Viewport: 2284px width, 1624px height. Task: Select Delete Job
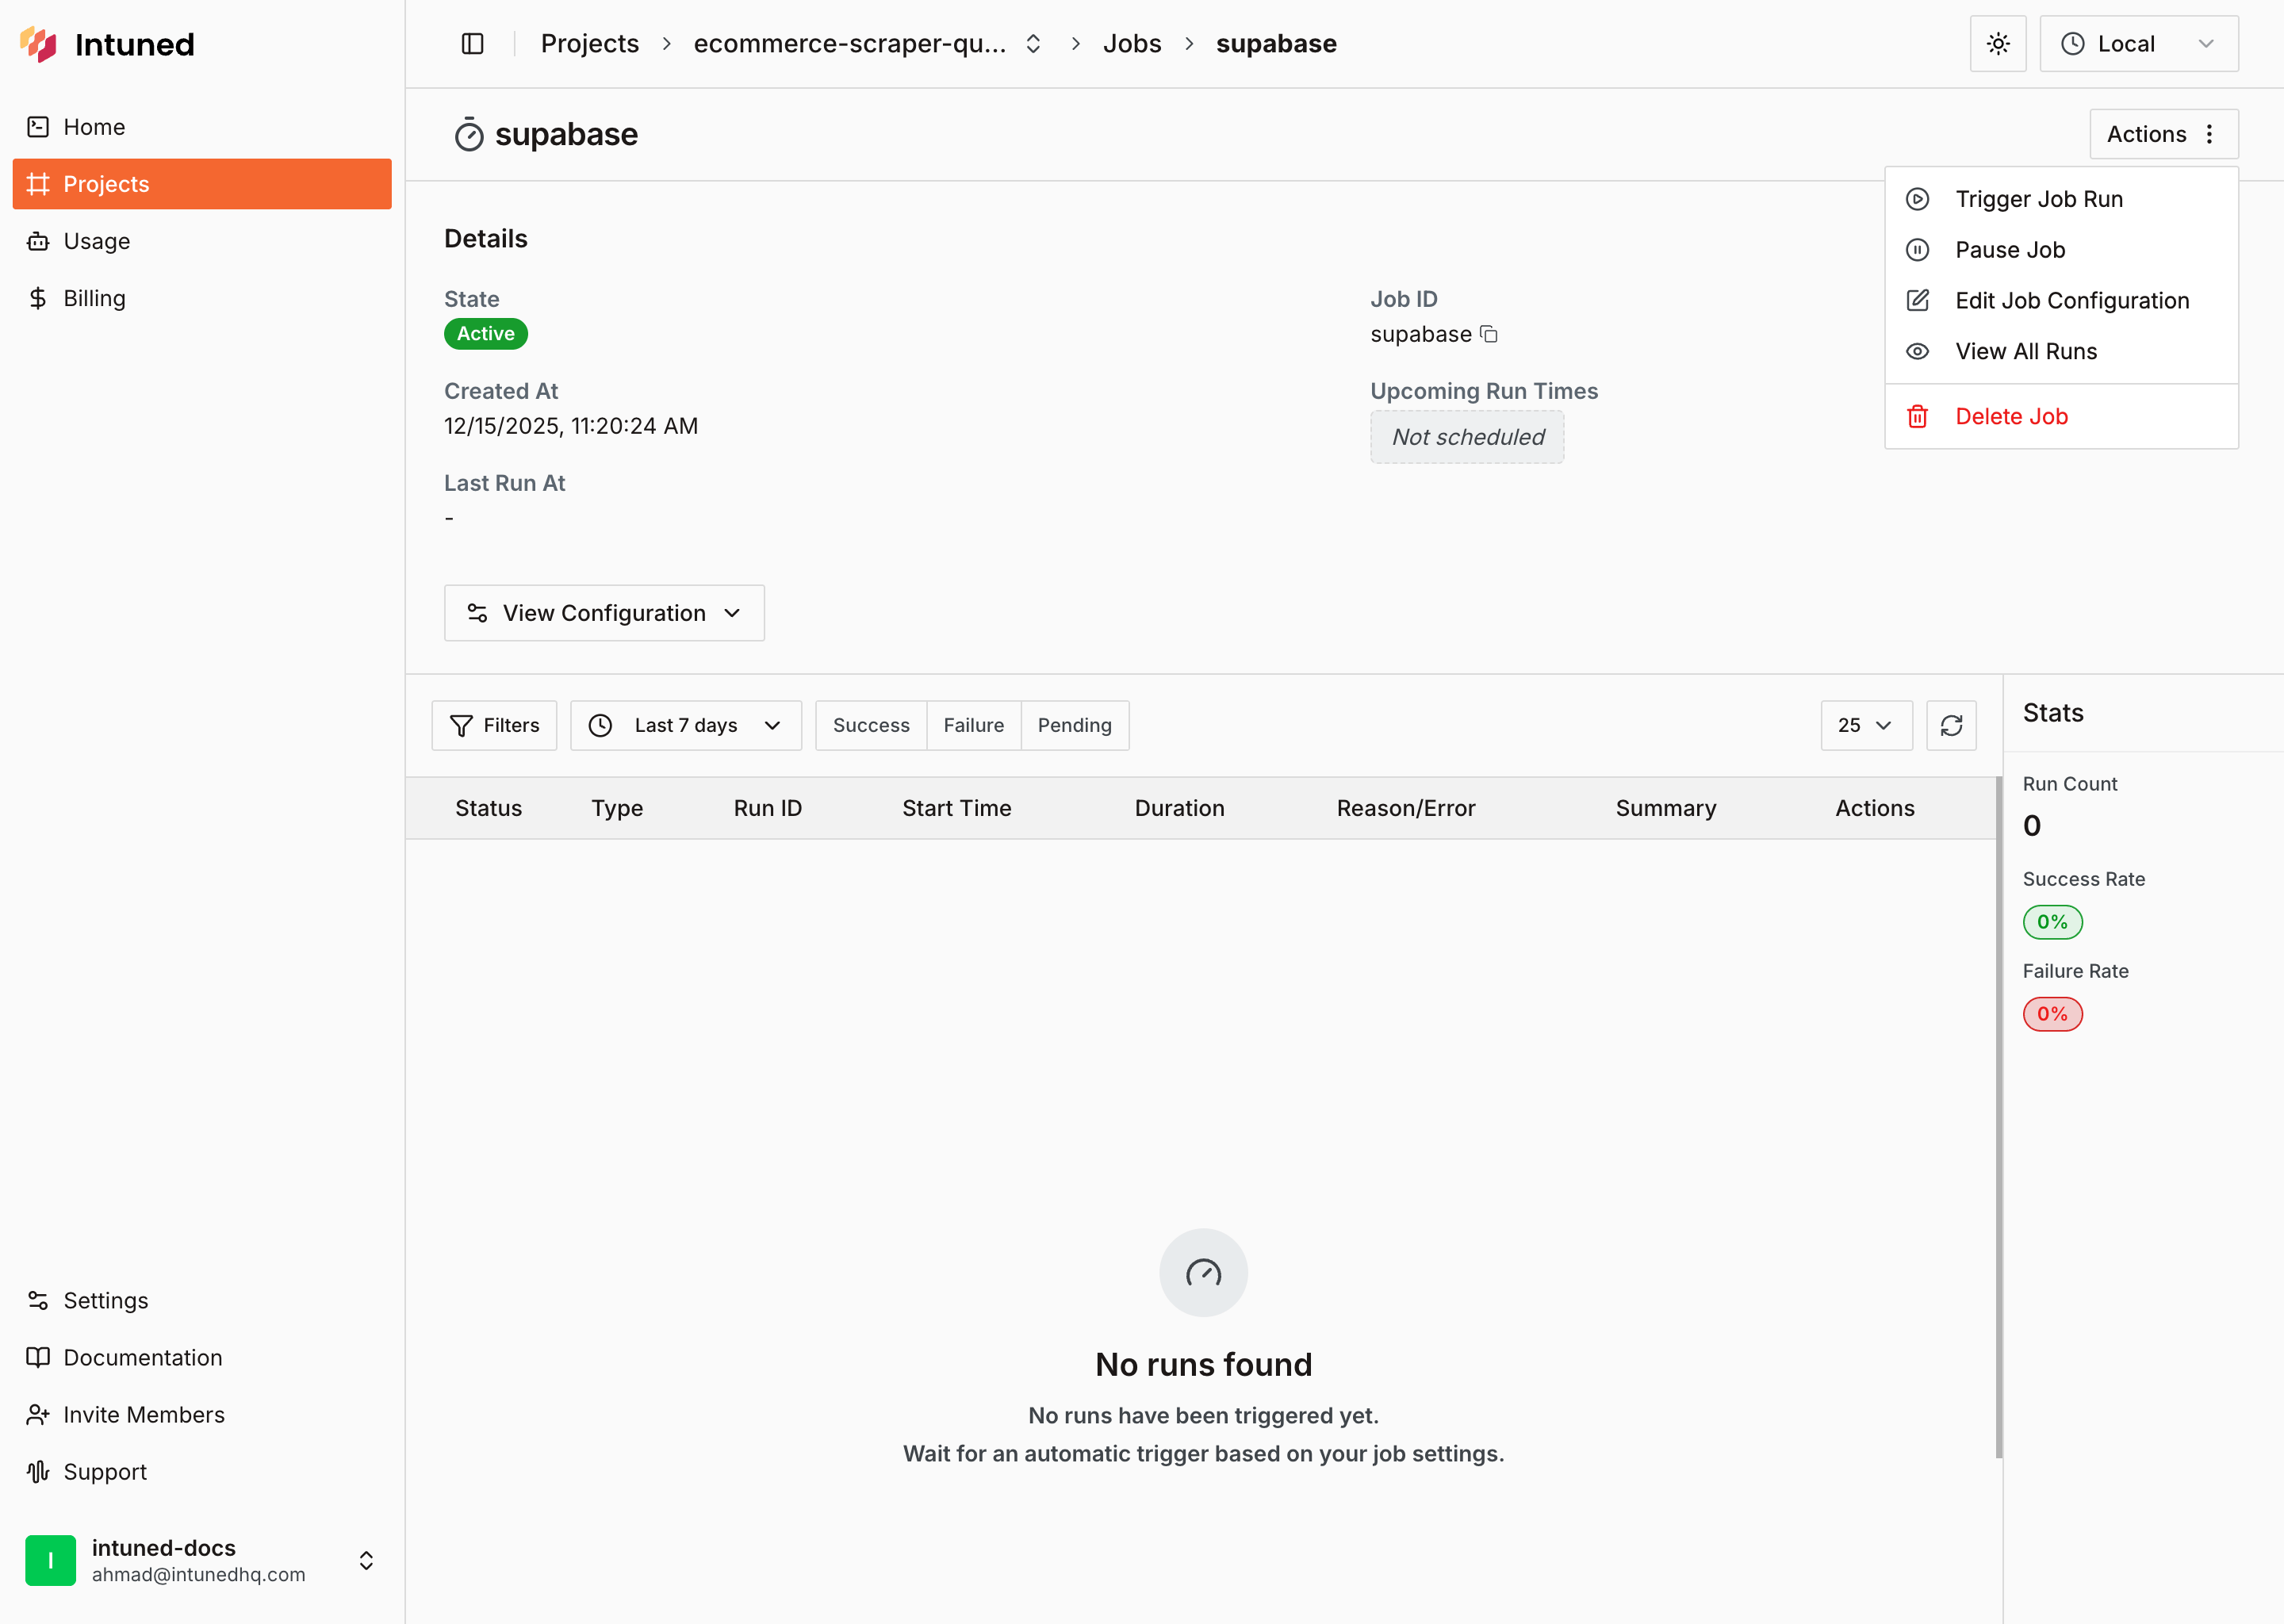point(2061,417)
